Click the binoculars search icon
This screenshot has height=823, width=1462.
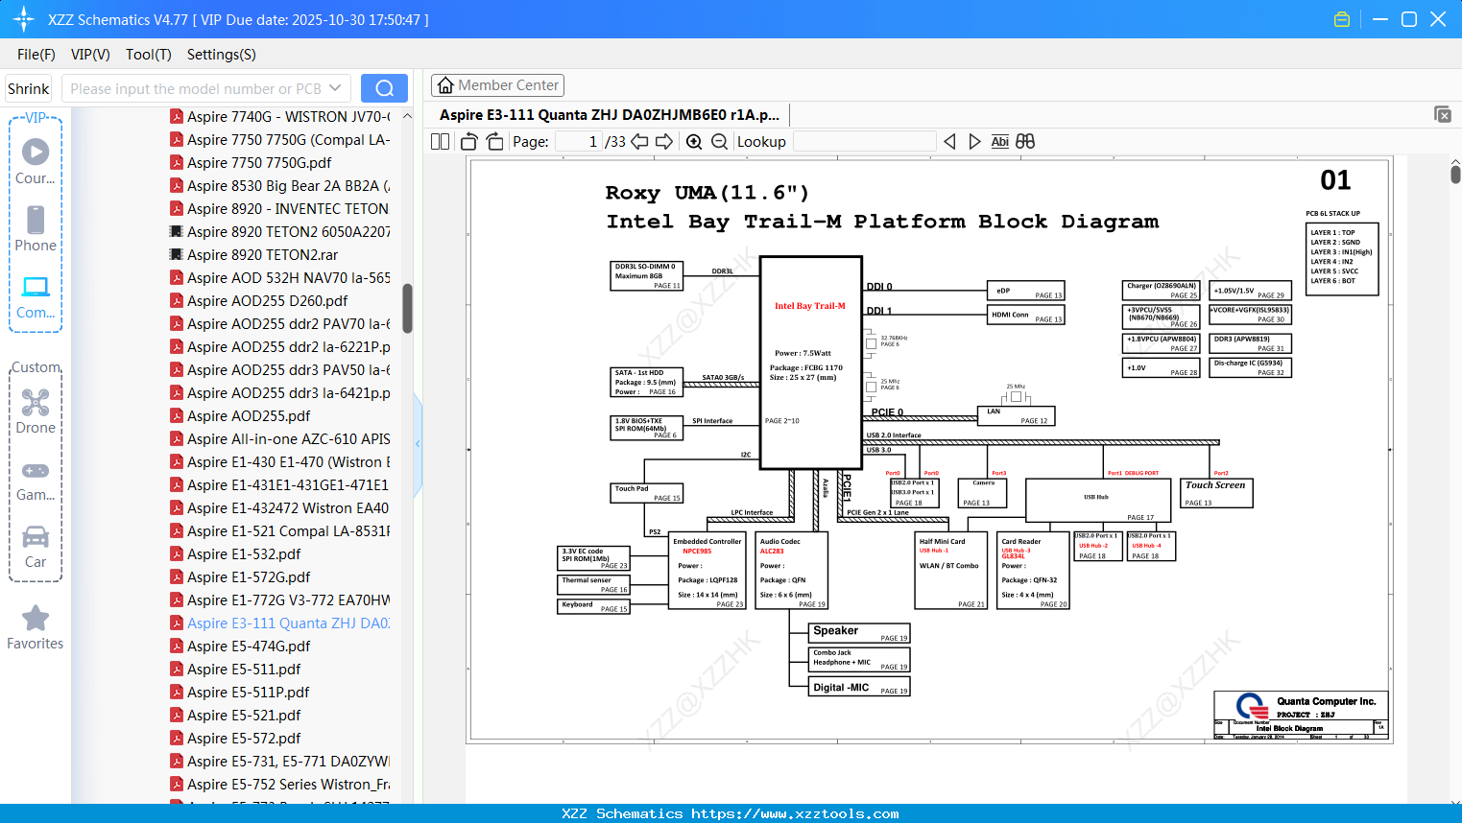click(x=1025, y=142)
